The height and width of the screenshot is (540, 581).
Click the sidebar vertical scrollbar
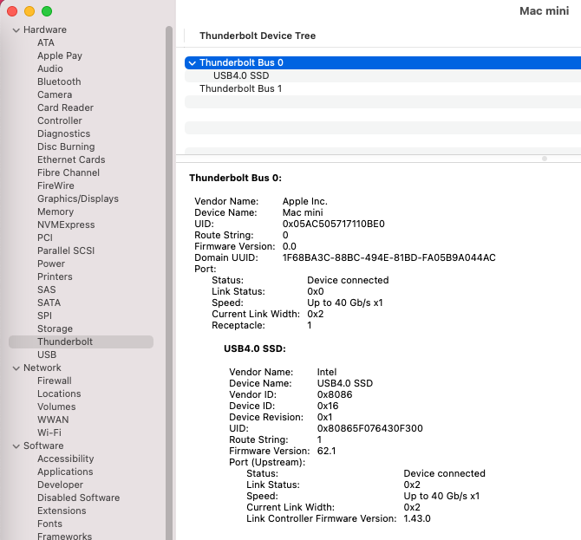point(169,283)
